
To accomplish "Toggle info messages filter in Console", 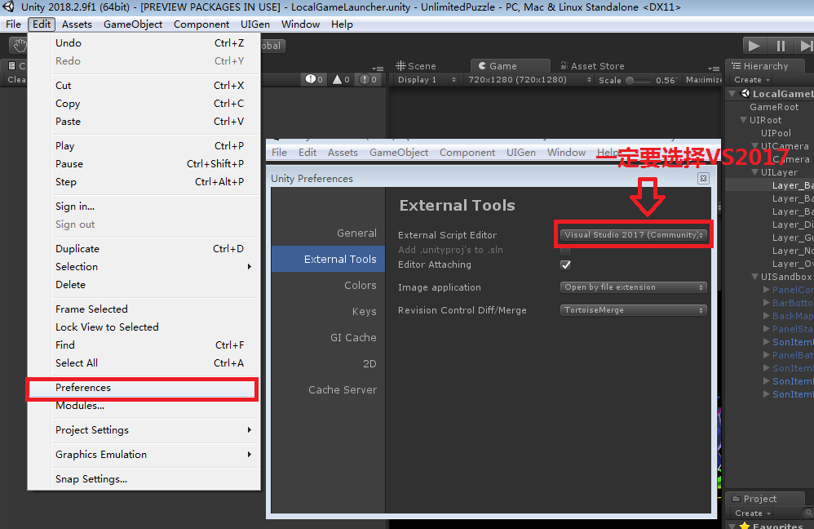I will click(314, 79).
